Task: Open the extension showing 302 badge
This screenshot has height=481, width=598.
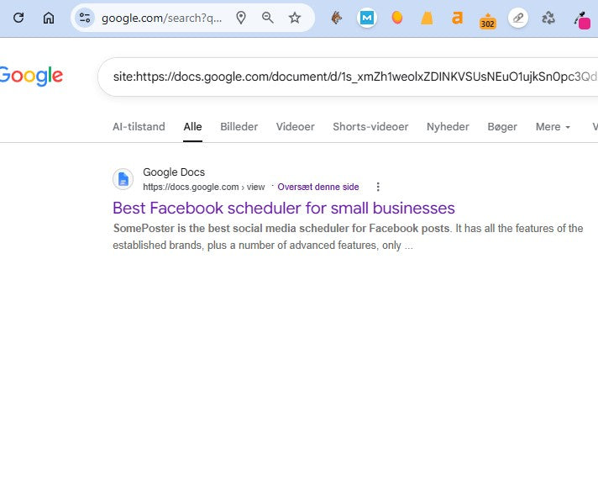Action: pos(487,21)
